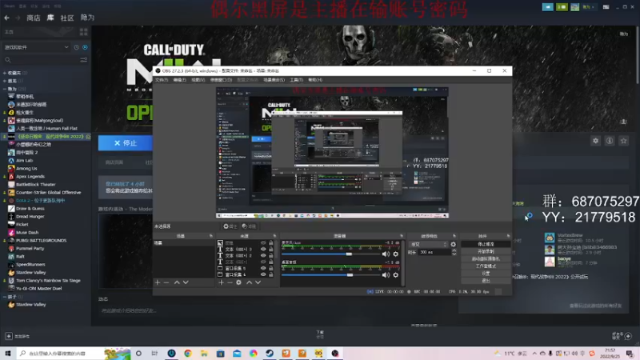This screenshot has width=640, height=360.
Task: Open the OBS transition type dropdown
Action: click(429, 245)
